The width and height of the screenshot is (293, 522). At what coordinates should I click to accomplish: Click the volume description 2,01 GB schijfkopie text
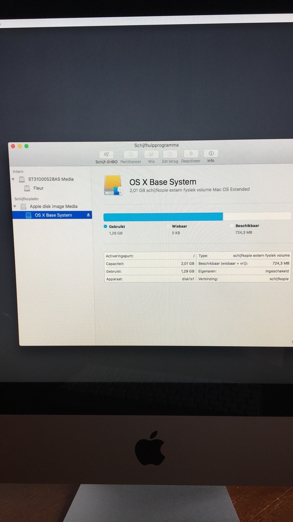(x=189, y=189)
